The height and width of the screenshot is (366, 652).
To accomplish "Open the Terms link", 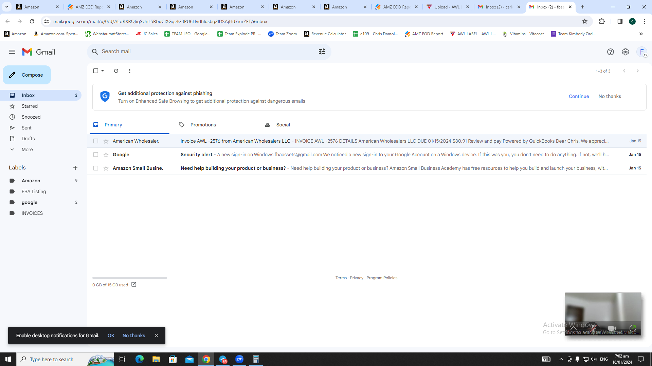I will click(x=341, y=278).
